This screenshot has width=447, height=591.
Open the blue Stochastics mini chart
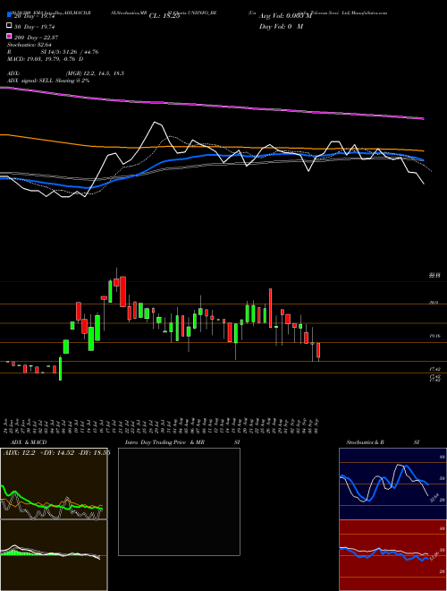(x=392, y=484)
